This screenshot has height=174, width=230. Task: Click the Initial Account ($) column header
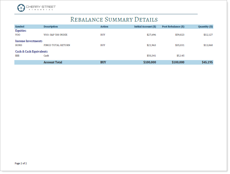coord(145,27)
